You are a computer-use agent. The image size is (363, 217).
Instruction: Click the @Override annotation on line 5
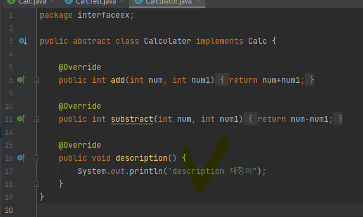(x=79, y=67)
